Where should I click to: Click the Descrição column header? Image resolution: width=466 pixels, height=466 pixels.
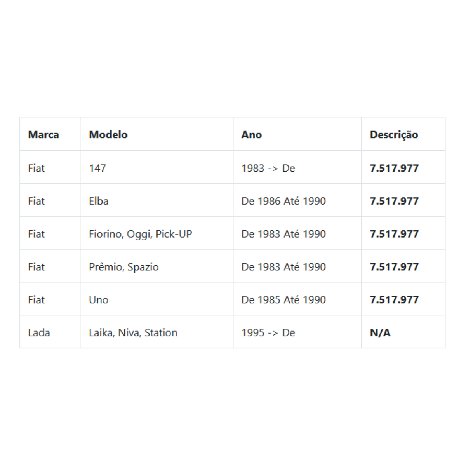[x=403, y=134]
